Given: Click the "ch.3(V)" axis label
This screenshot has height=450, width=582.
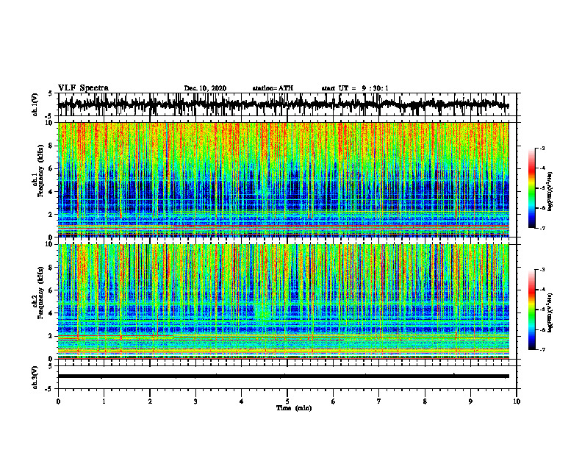Looking at the screenshot, I should [35, 377].
